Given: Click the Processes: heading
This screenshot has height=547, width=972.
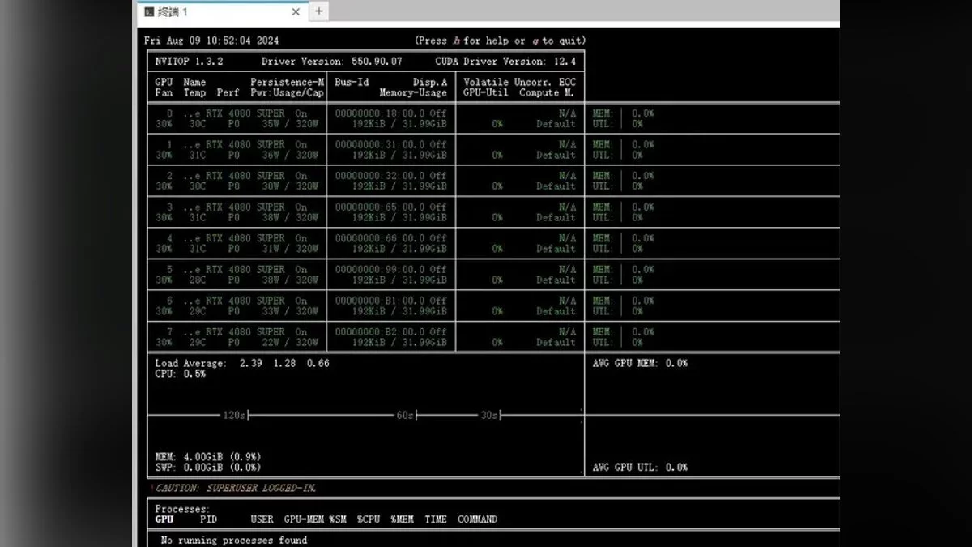Looking at the screenshot, I should (182, 509).
